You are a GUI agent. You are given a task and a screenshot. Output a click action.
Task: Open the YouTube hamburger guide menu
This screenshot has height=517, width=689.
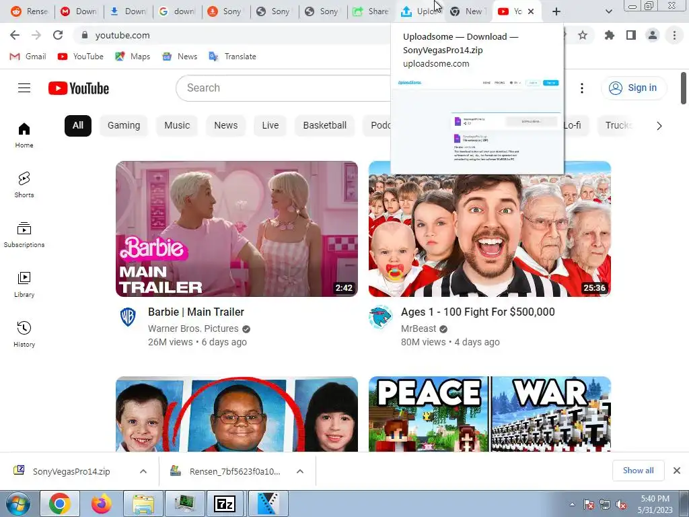(x=24, y=88)
